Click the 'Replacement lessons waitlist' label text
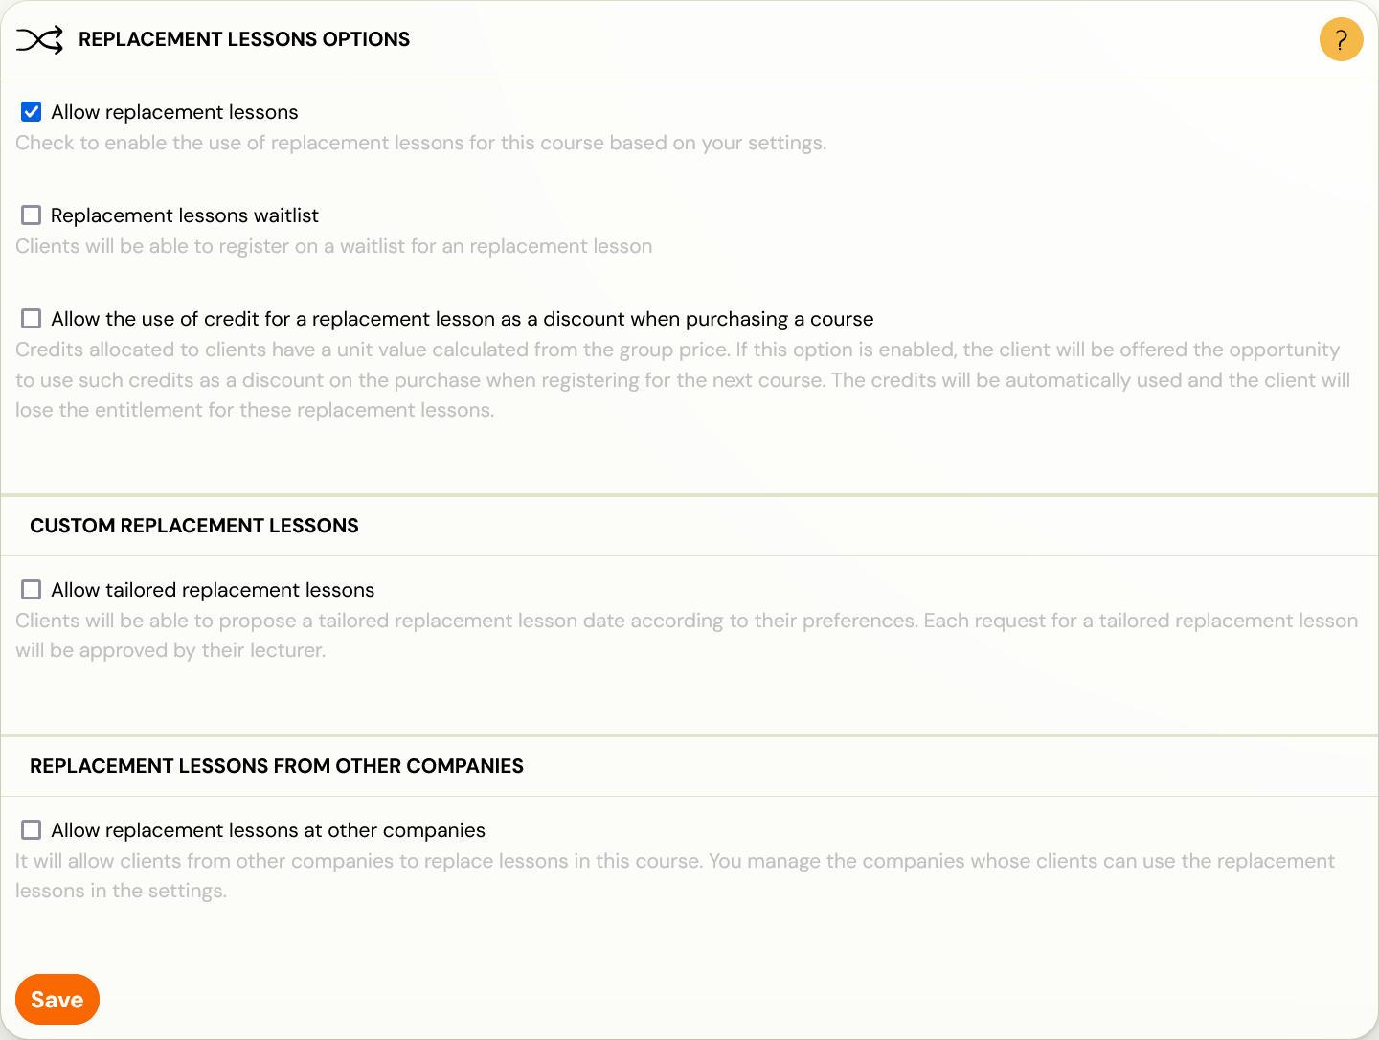 point(185,215)
